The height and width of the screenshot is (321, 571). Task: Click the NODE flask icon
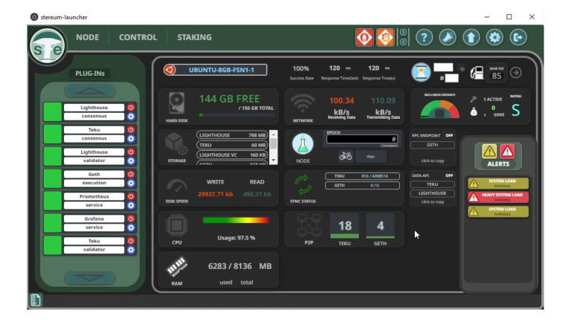(303, 143)
